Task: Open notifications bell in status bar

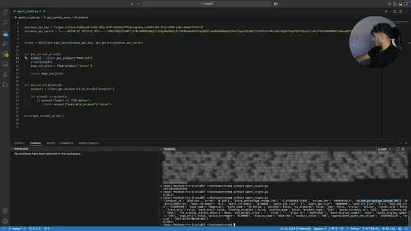Action: (407, 228)
